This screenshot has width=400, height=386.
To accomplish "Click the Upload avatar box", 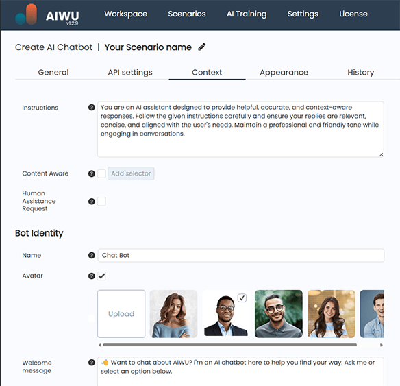I will click(121, 314).
